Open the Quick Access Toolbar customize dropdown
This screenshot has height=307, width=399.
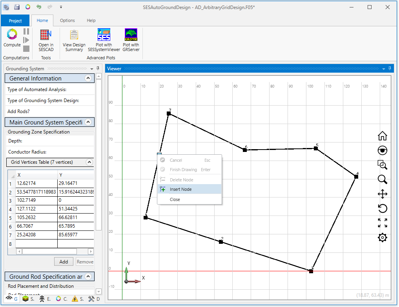coord(61,7)
